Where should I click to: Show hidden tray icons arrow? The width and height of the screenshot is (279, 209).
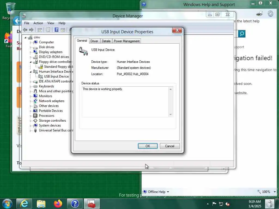click(207, 204)
